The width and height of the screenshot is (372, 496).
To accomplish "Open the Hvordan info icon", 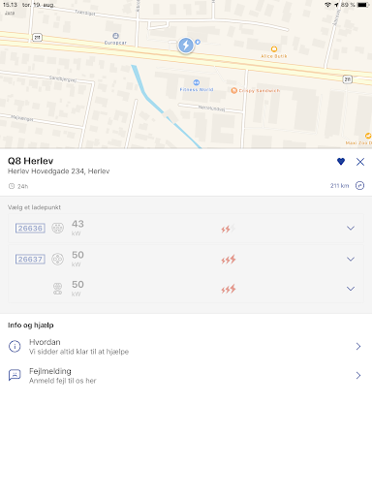I will tap(15, 346).
